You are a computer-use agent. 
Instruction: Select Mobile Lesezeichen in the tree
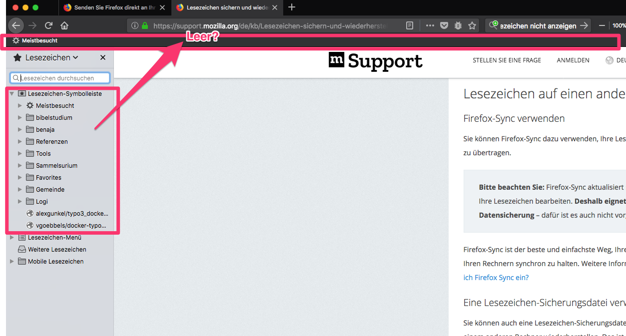(x=55, y=261)
